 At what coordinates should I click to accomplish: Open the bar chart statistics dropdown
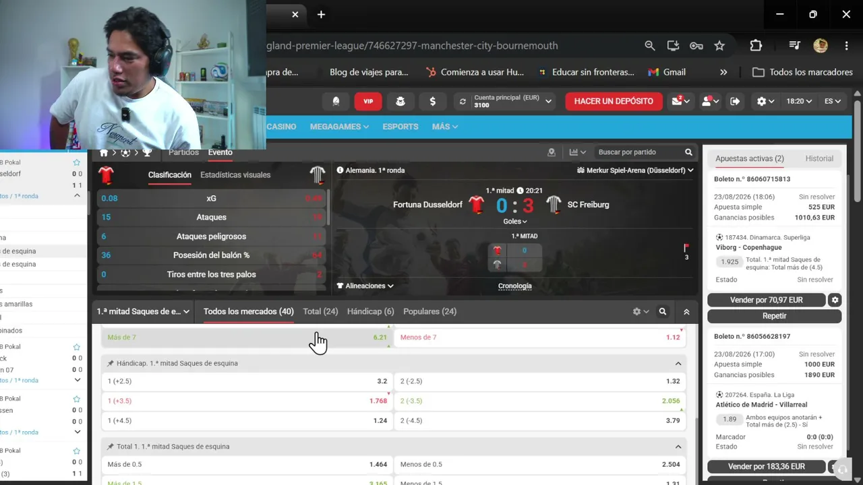click(x=578, y=152)
